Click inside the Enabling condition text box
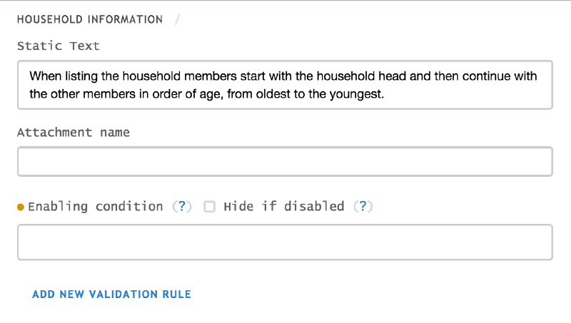571x323 pixels. pyautogui.click(x=285, y=242)
